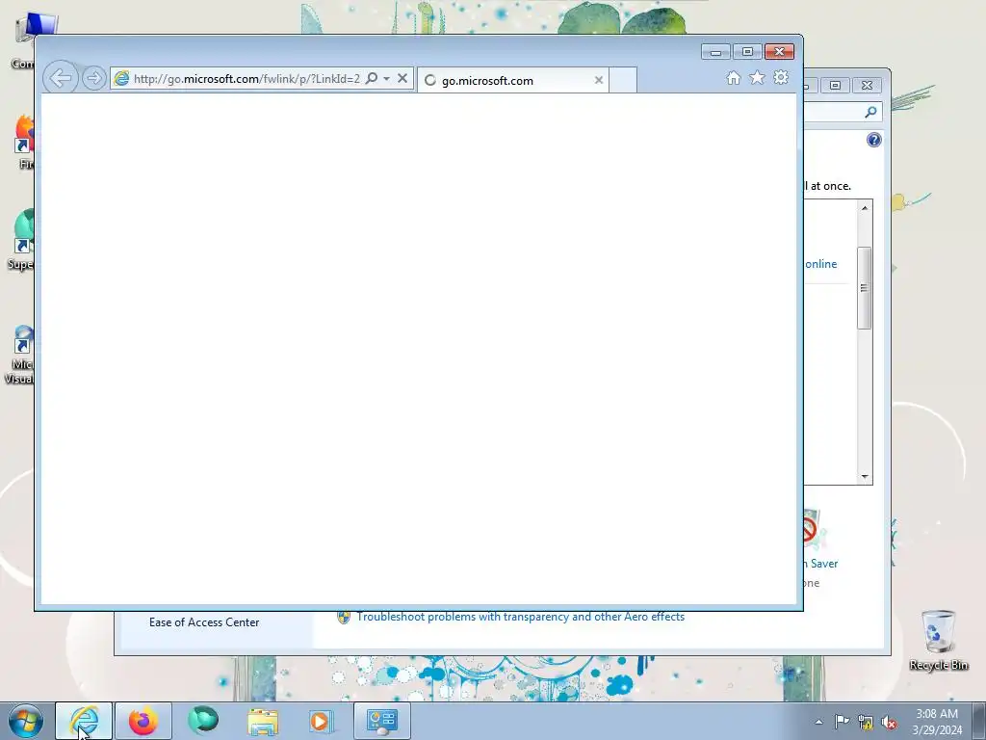Click the themes list scrollbar thumb
The width and height of the screenshot is (986, 740).
click(865, 287)
